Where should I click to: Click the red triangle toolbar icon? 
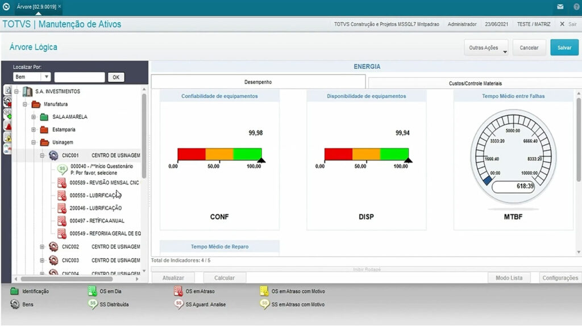(7, 125)
